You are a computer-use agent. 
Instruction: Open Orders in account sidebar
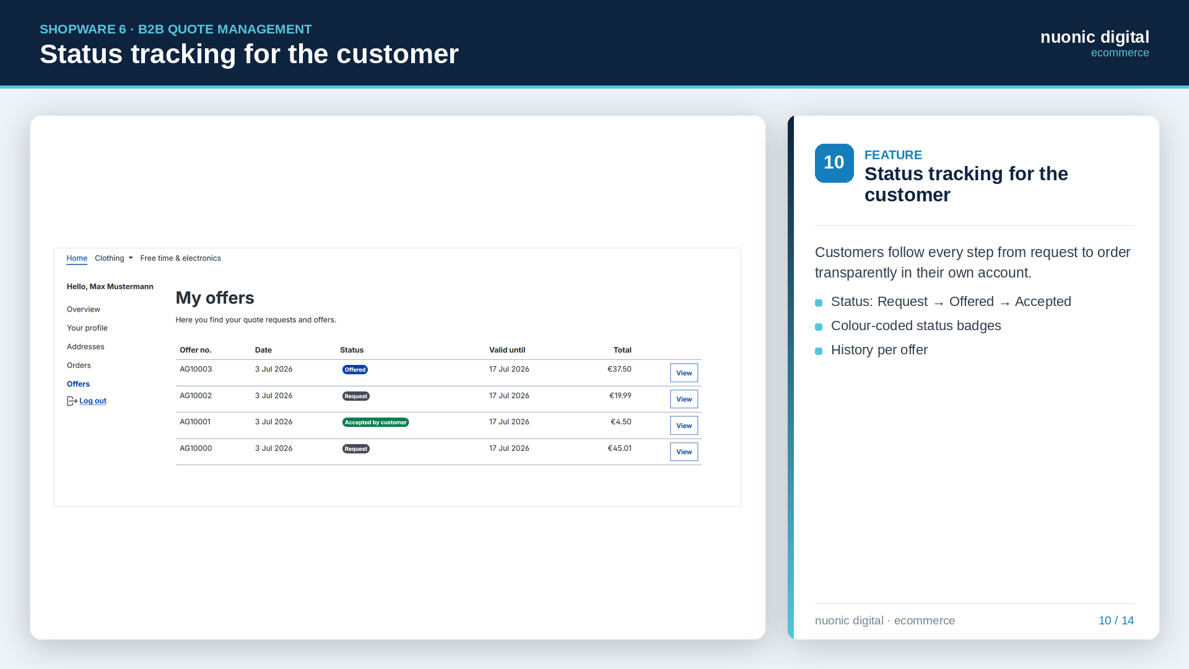79,365
